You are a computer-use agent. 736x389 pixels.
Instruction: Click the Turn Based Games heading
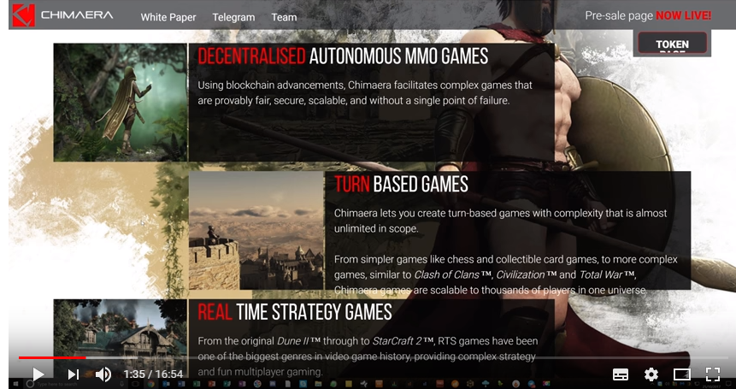point(401,184)
